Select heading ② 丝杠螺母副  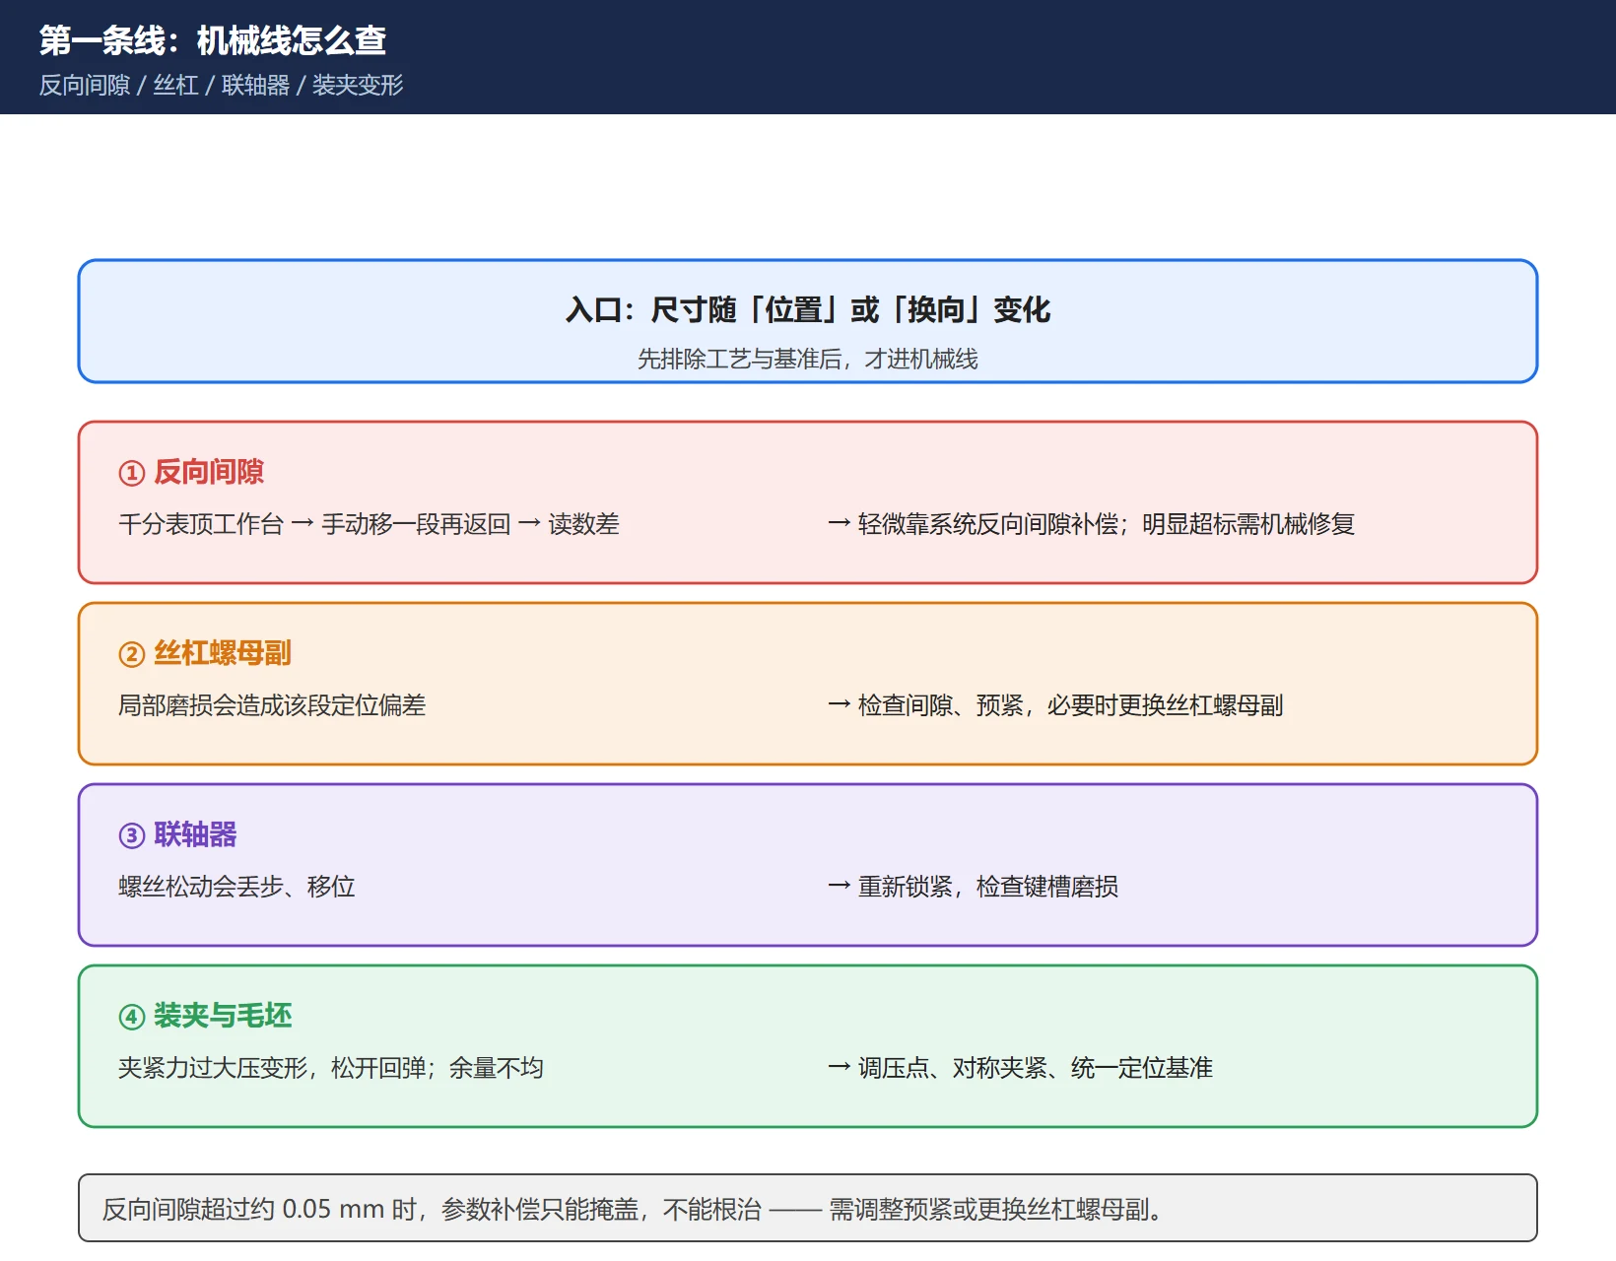pyautogui.click(x=205, y=653)
